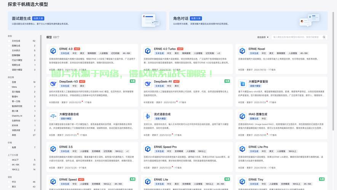Open the ERNIE Speed Pro model title
Screen dimensions: 337x190
point(165,147)
